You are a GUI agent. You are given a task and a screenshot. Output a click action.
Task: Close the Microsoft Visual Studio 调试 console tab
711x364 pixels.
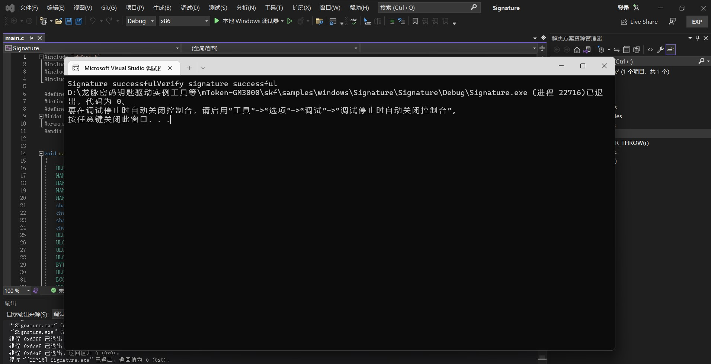pyautogui.click(x=170, y=68)
